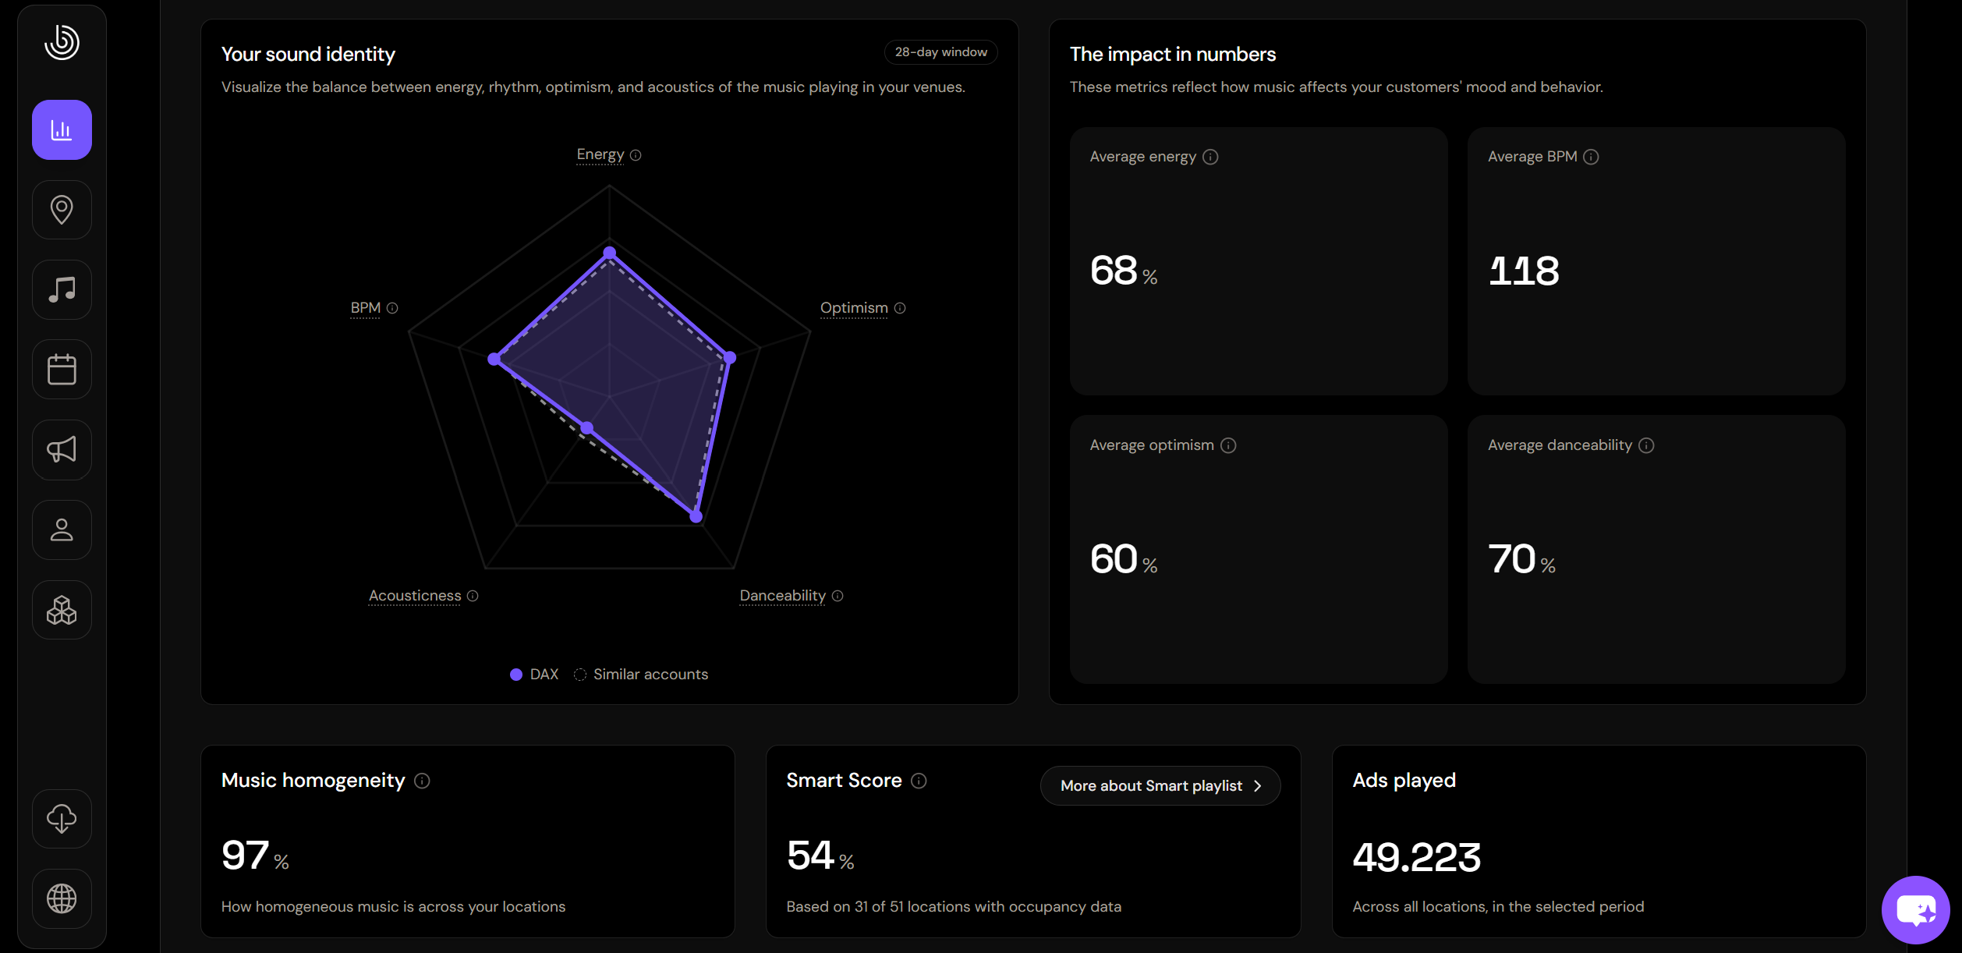
Task: Click info icon beside Music homogeneity
Action: (422, 781)
